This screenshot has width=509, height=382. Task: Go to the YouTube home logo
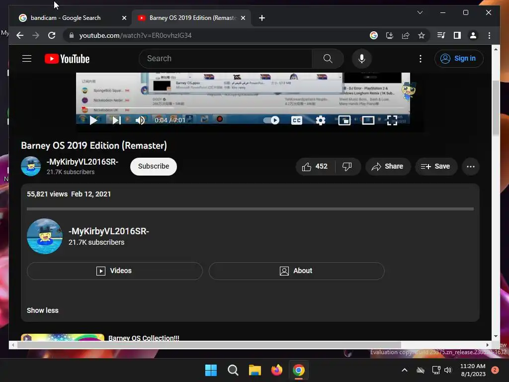[67, 59]
